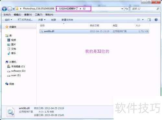
Task: Sort by 修改日期 column header
Action: click(95, 26)
